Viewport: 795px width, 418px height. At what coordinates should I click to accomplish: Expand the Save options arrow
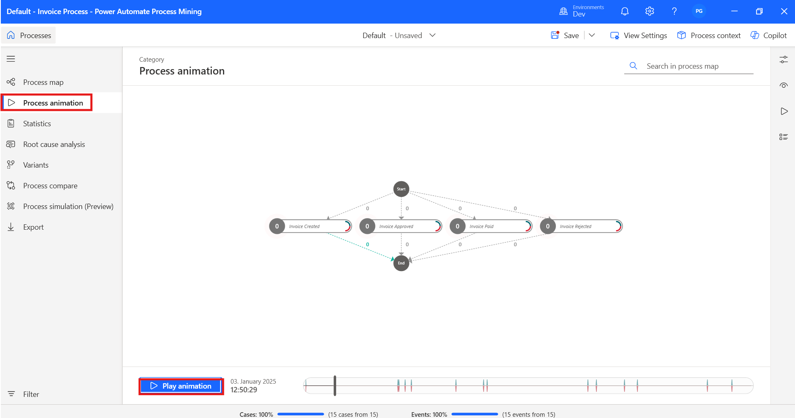pos(592,35)
